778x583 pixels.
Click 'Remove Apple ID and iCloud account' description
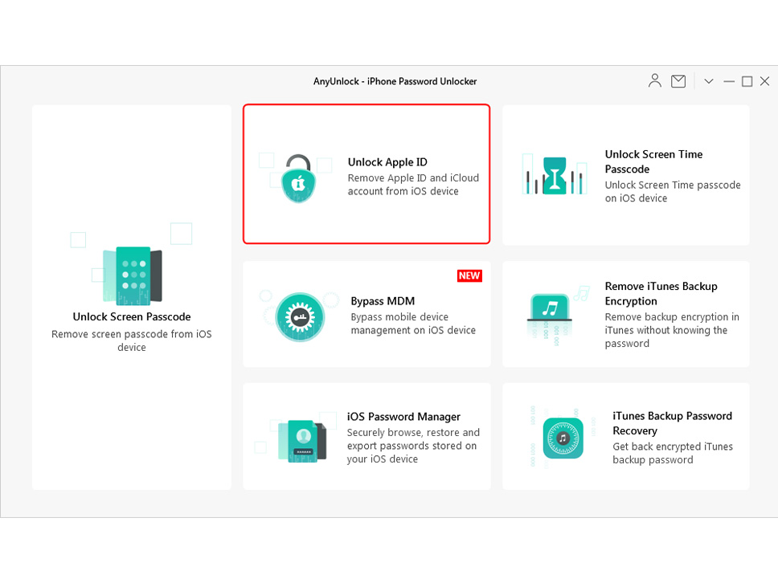(413, 185)
